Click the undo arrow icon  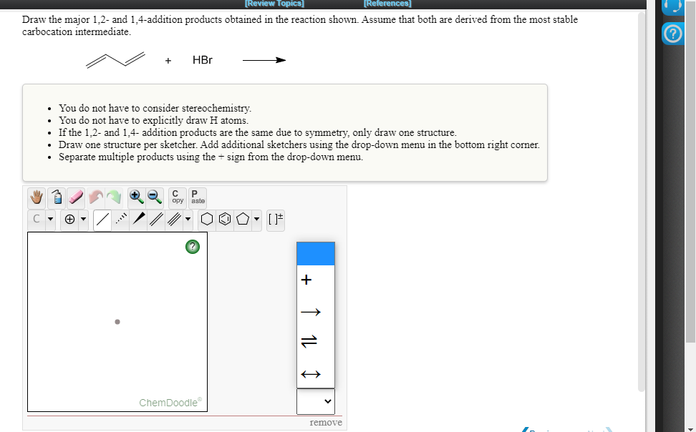coord(95,197)
